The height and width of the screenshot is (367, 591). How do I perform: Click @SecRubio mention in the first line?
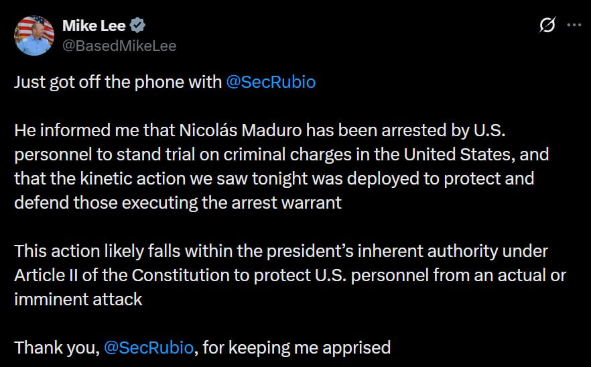(x=271, y=83)
